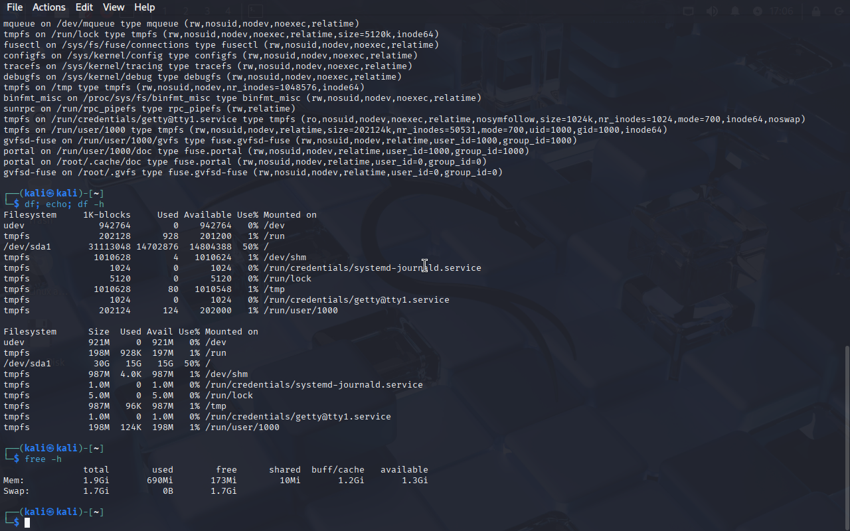Viewport: 850px width, 531px height.
Task: Open the Edit menu
Action: (x=84, y=7)
